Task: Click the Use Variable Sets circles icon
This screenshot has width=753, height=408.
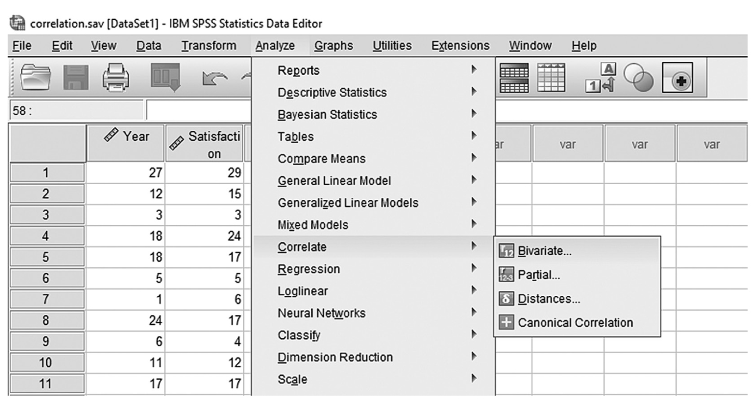Action: click(x=638, y=78)
